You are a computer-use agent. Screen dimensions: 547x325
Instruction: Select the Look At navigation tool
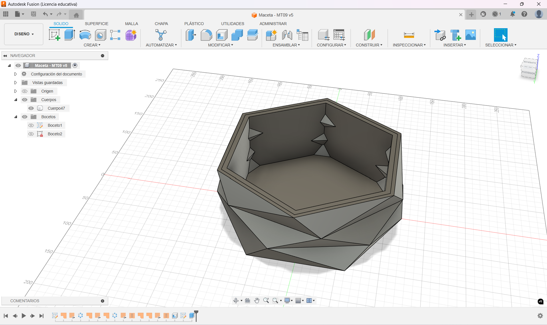pyautogui.click(x=247, y=301)
